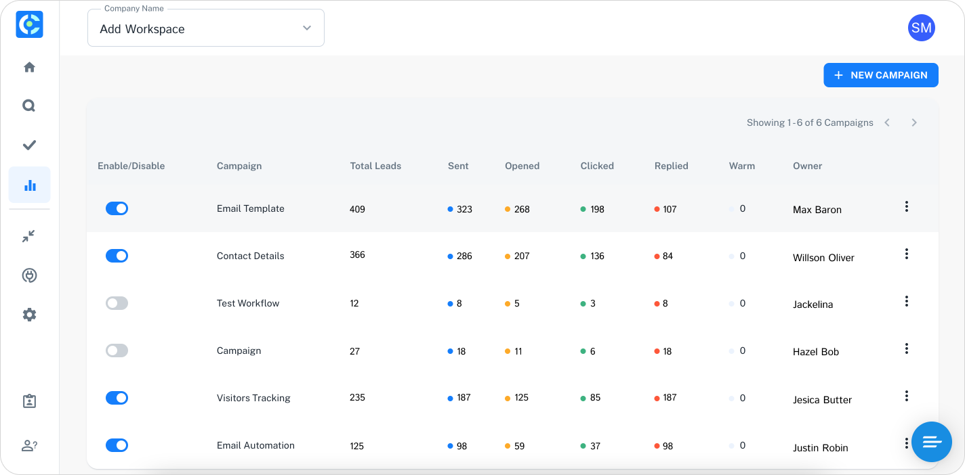Click the clipboard contact icon in sidebar
The image size is (965, 475).
29,401
